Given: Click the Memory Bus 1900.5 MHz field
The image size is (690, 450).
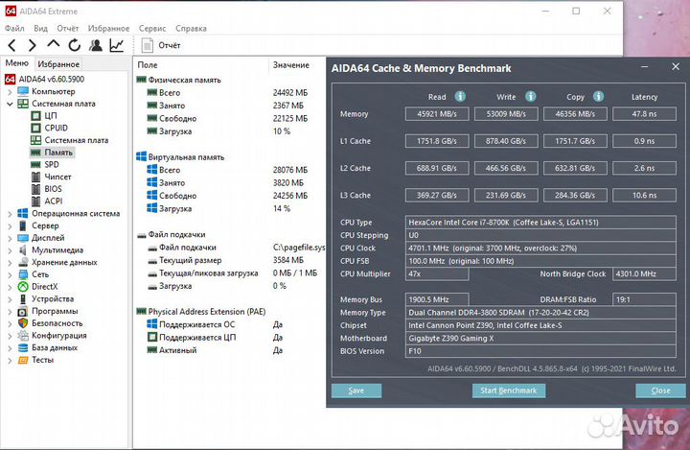Looking at the screenshot, I should [x=437, y=299].
